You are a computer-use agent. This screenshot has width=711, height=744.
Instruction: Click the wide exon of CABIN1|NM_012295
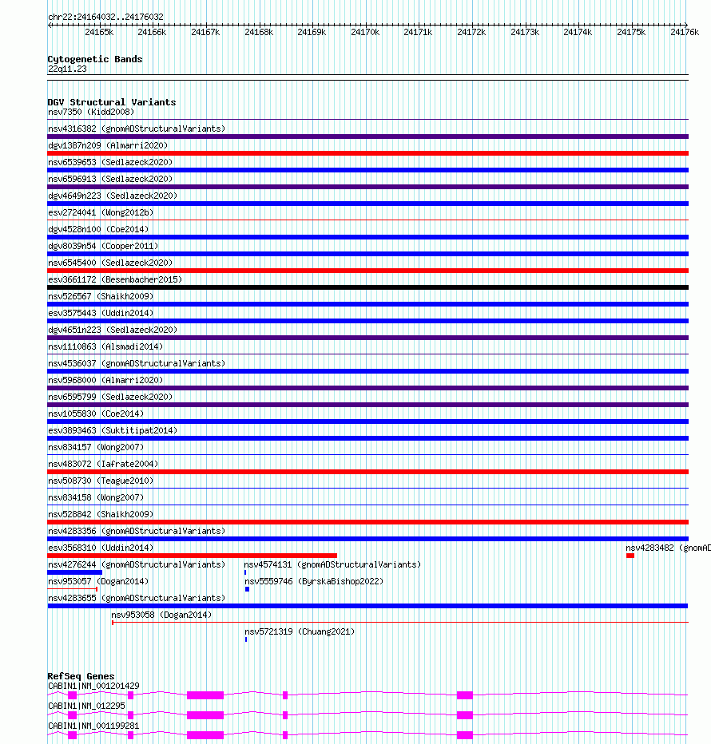tap(205, 715)
